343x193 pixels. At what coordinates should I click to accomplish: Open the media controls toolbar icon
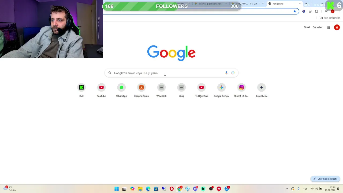326,11
